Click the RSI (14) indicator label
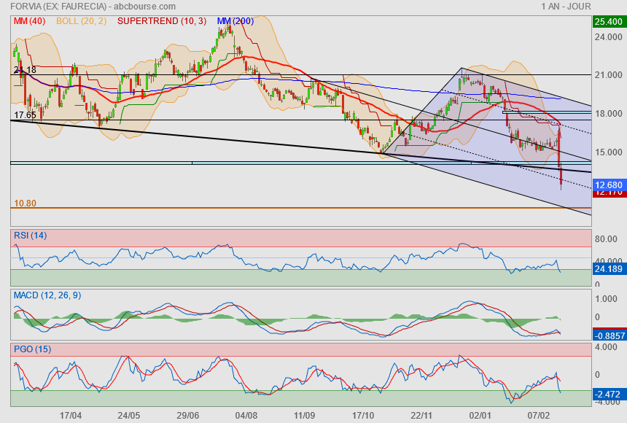Screen dimensions: 627x423 click(30, 235)
